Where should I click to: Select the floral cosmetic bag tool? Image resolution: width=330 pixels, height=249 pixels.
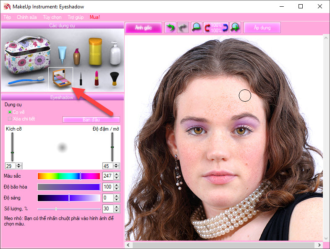[27, 55]
